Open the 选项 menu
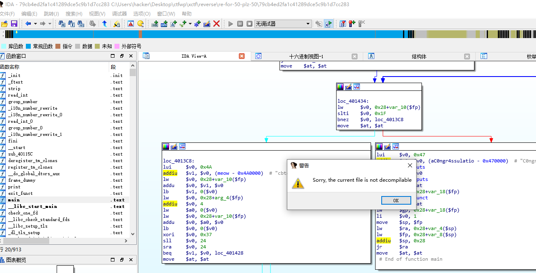This screenshot has height=273, width=536. click(x=142, y=14)
